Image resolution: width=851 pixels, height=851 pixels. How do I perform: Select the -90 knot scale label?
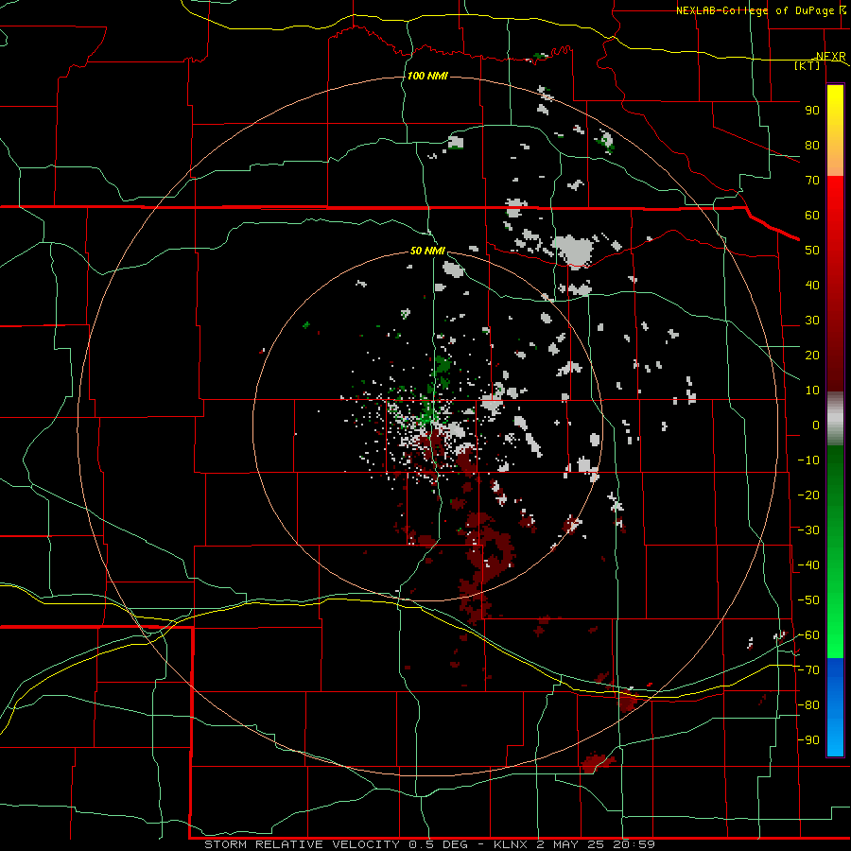pos(808,740)
